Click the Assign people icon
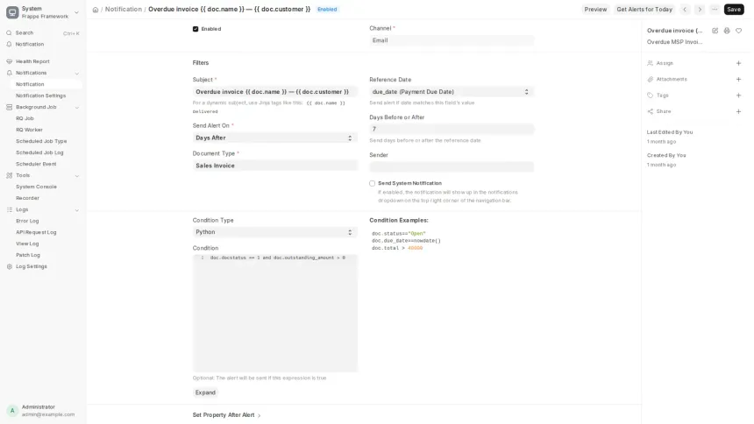This screenshot has height=424, width=754. [x=651, y=63]
